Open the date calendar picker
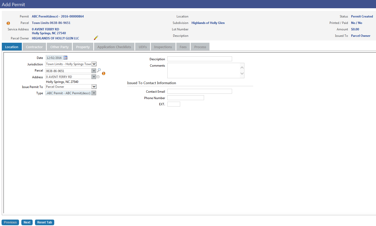This screenshot has height=226, width=376. coord(65,58)
